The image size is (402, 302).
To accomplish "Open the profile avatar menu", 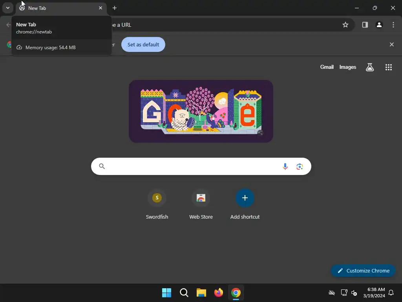I will 379,25.
